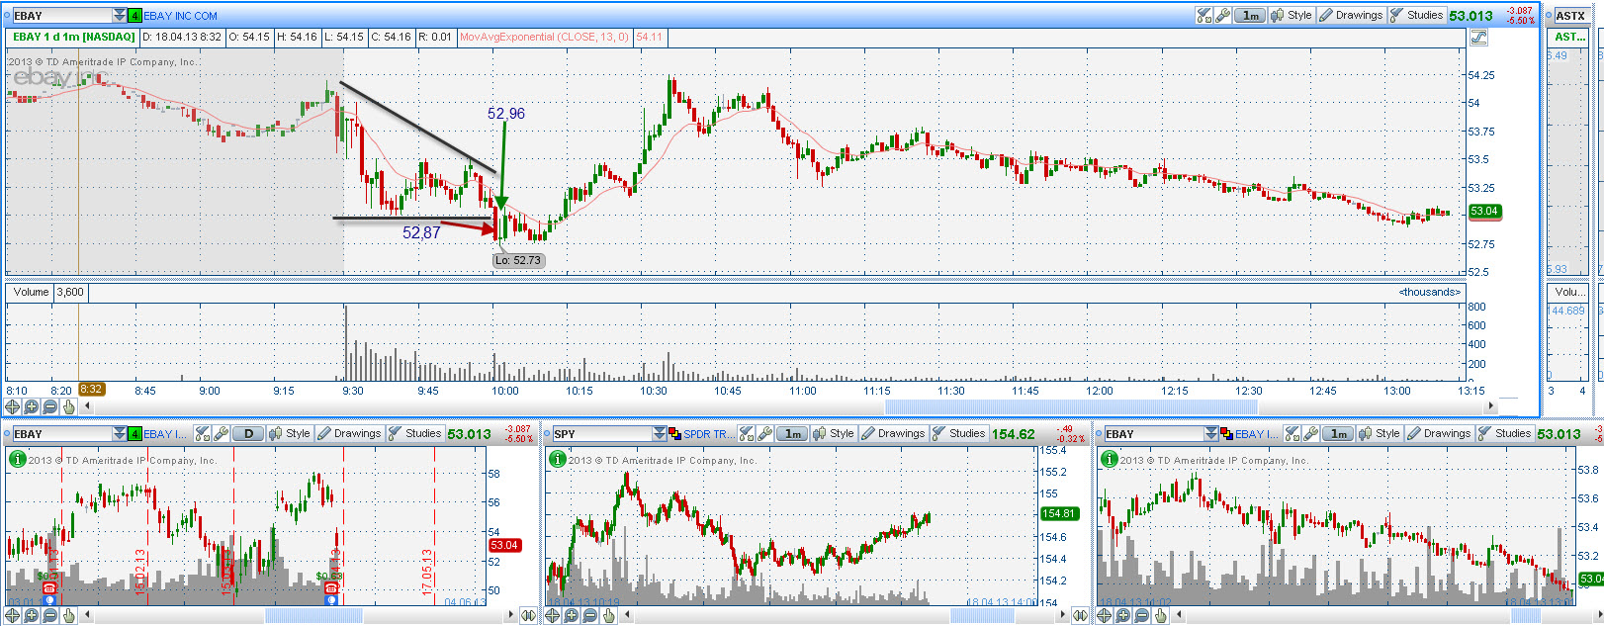
Task: Expand symbol dropdown in bottom-left EBAY chart
Action: pyautogui.click(x=120, y=434)
